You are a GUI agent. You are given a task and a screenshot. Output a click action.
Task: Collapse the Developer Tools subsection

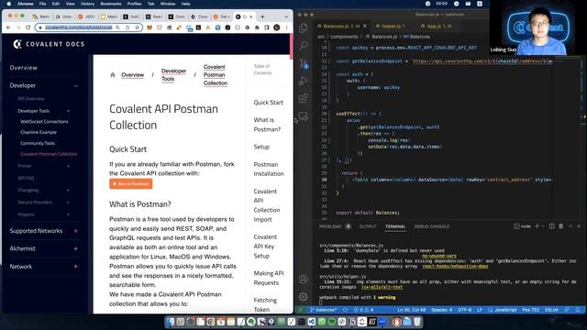[68, 111]
